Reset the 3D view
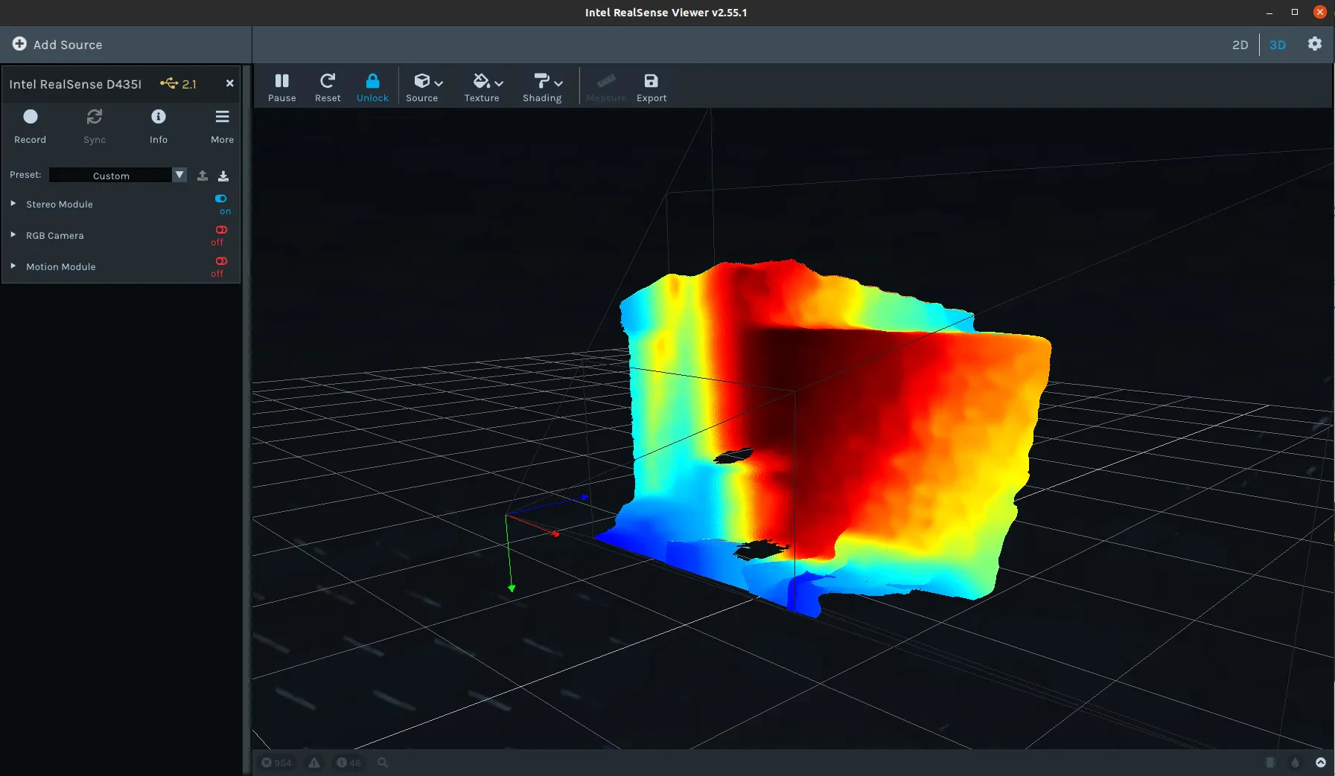 327,87
